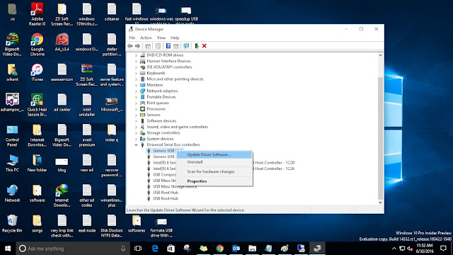Select the 'songs' folder on desktop

coord(37,224)
